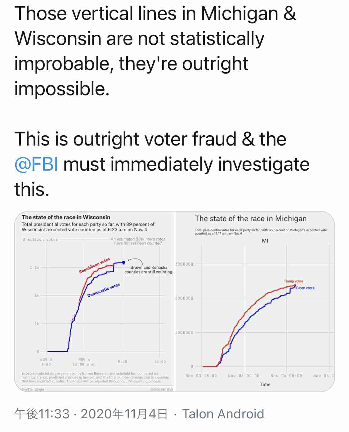
Task: Click the Wisconsin chart title text
Action: (66, 217)
